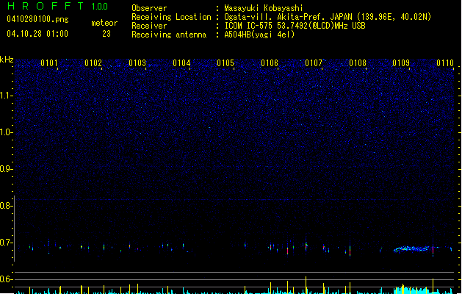Click the 'meteor' label
This screenshot has width=462, height=294.
[104, 23]
